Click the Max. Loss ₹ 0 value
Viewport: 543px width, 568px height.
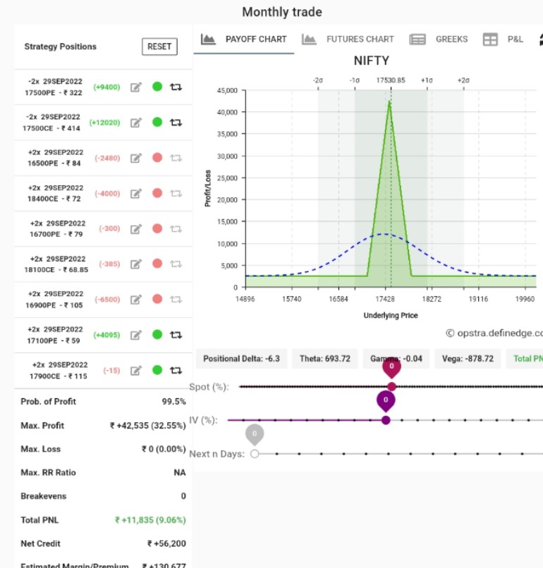pos(164,449)
